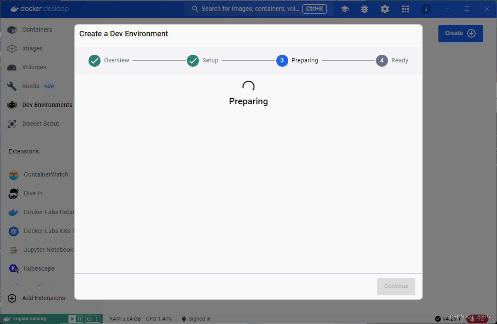497x324 pixels.
Task: Open the notifications bell badge
Action: click(477, 319)
